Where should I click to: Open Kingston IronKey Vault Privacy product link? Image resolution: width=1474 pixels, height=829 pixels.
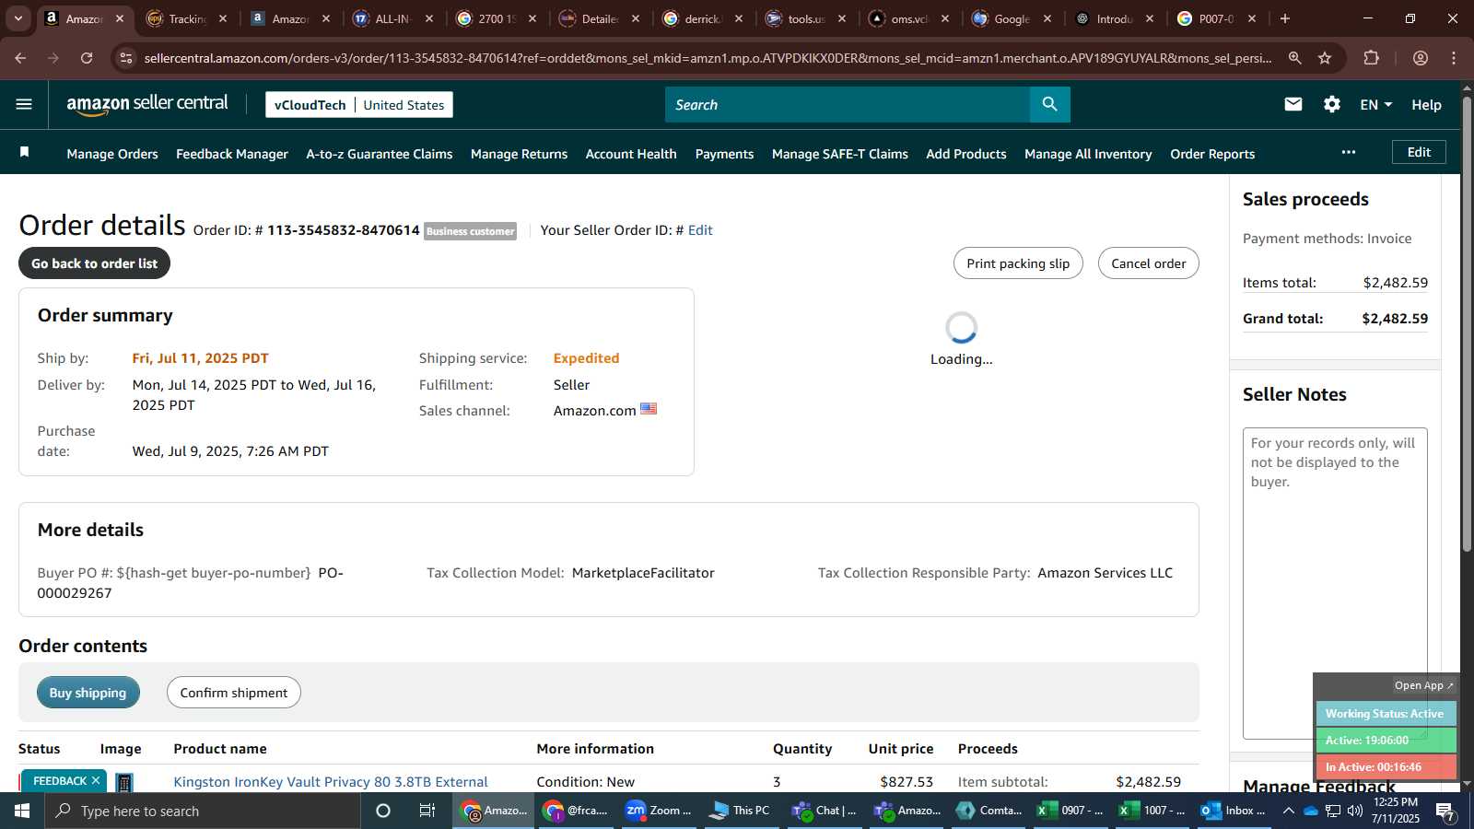[331, 782]
